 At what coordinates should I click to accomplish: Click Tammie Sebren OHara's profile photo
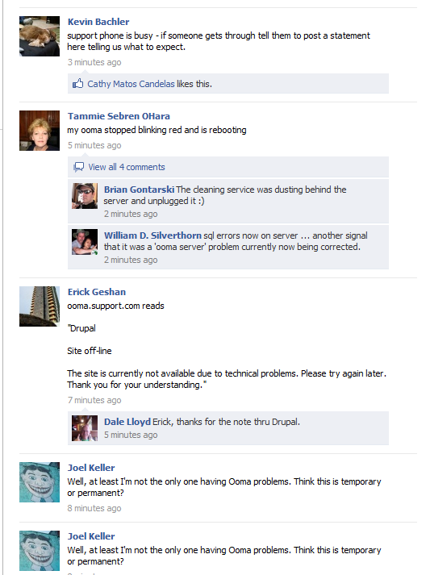tap(40, 131)
